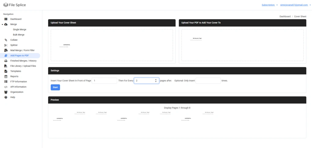Viewport: 312px width, 148px height.
Task: Select Add Pages to PDF item
Action: (x=20, y=56)
